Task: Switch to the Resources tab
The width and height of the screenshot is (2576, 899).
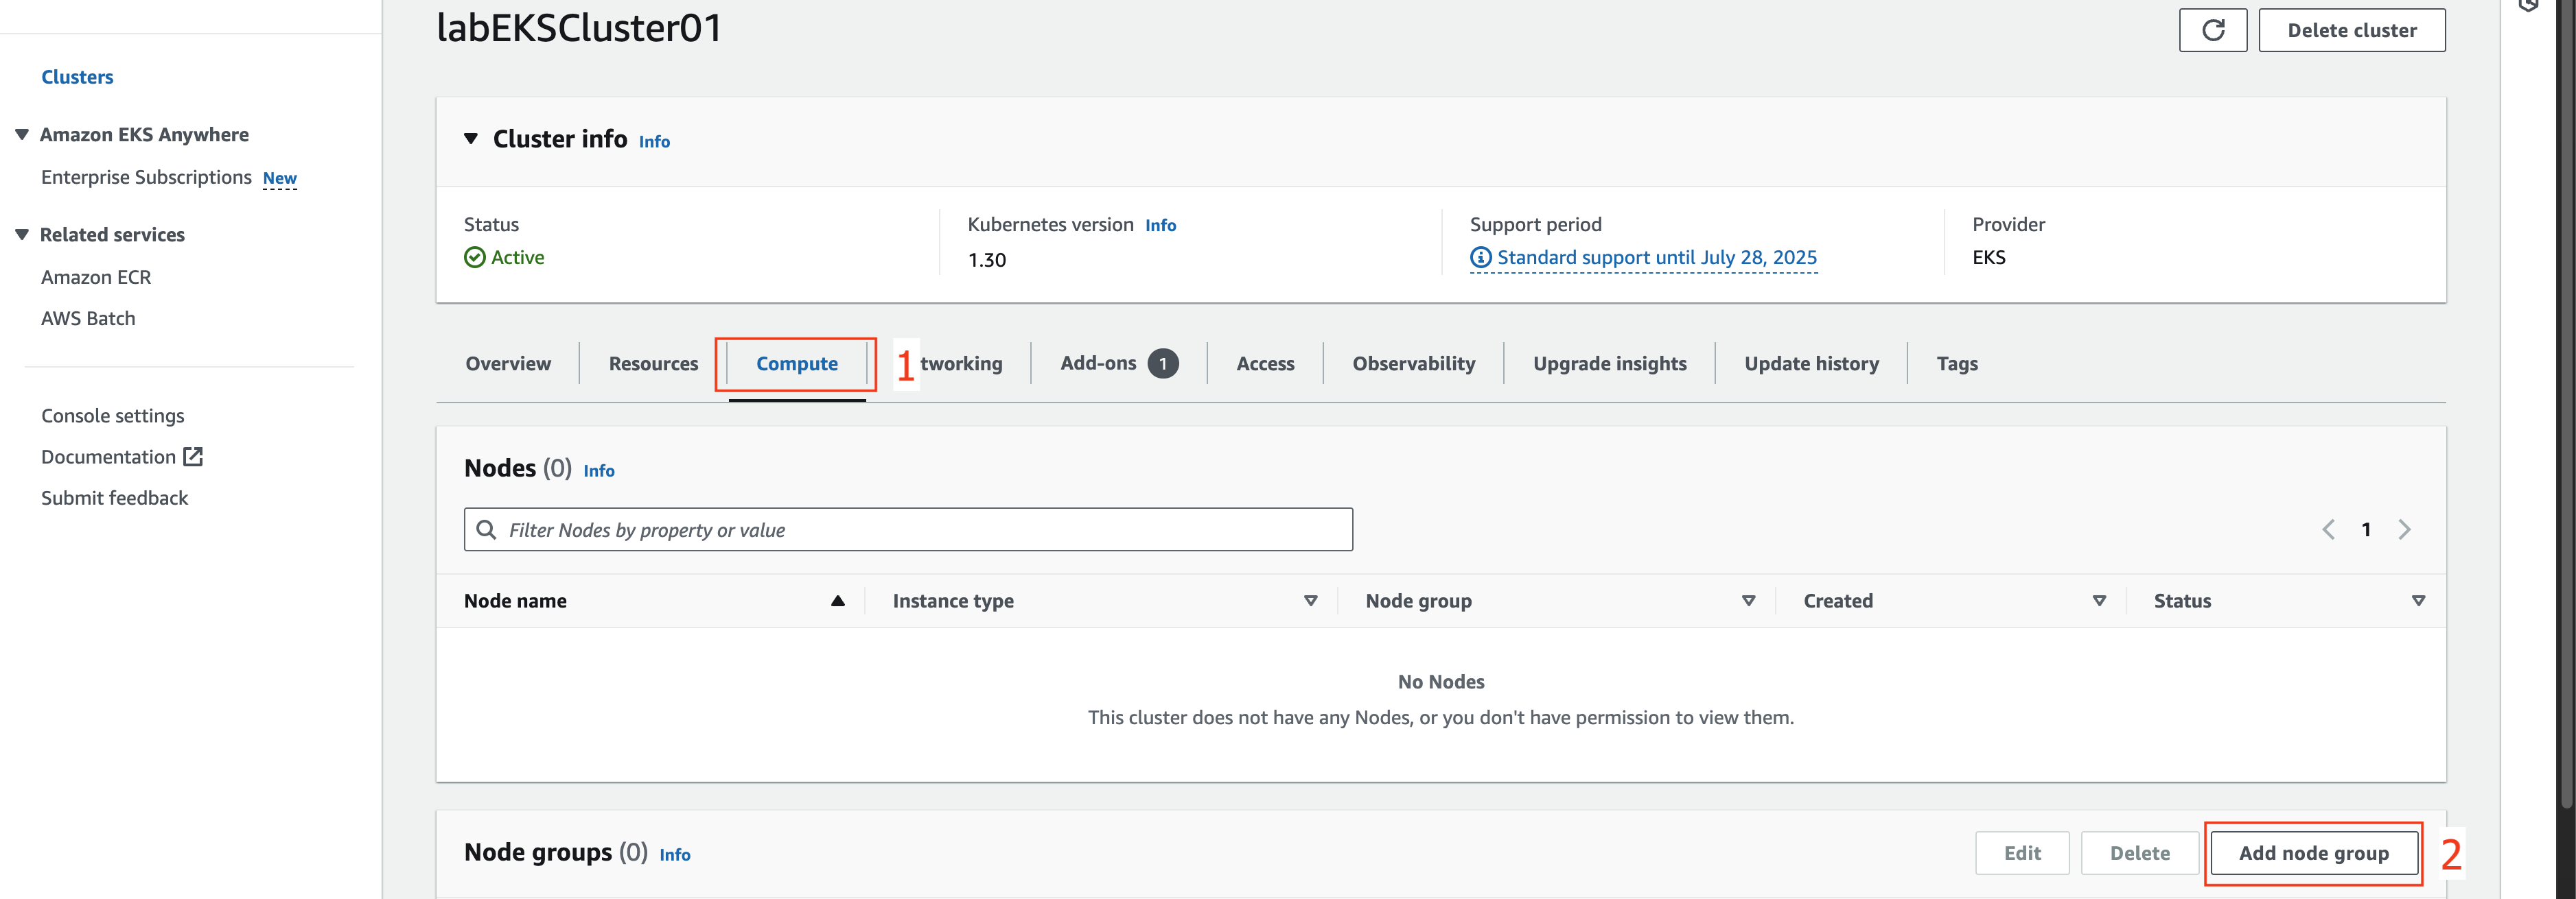Action: [653, 363]
